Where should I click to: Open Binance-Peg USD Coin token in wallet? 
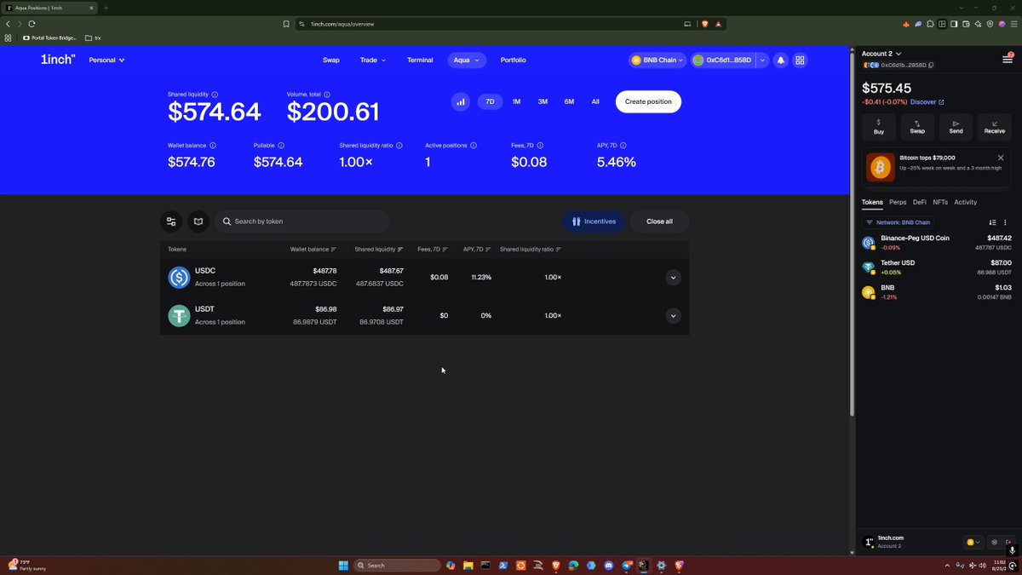tap(937, 243)
